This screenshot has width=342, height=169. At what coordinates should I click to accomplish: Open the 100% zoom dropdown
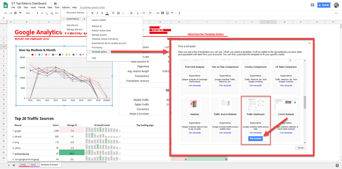29,13
